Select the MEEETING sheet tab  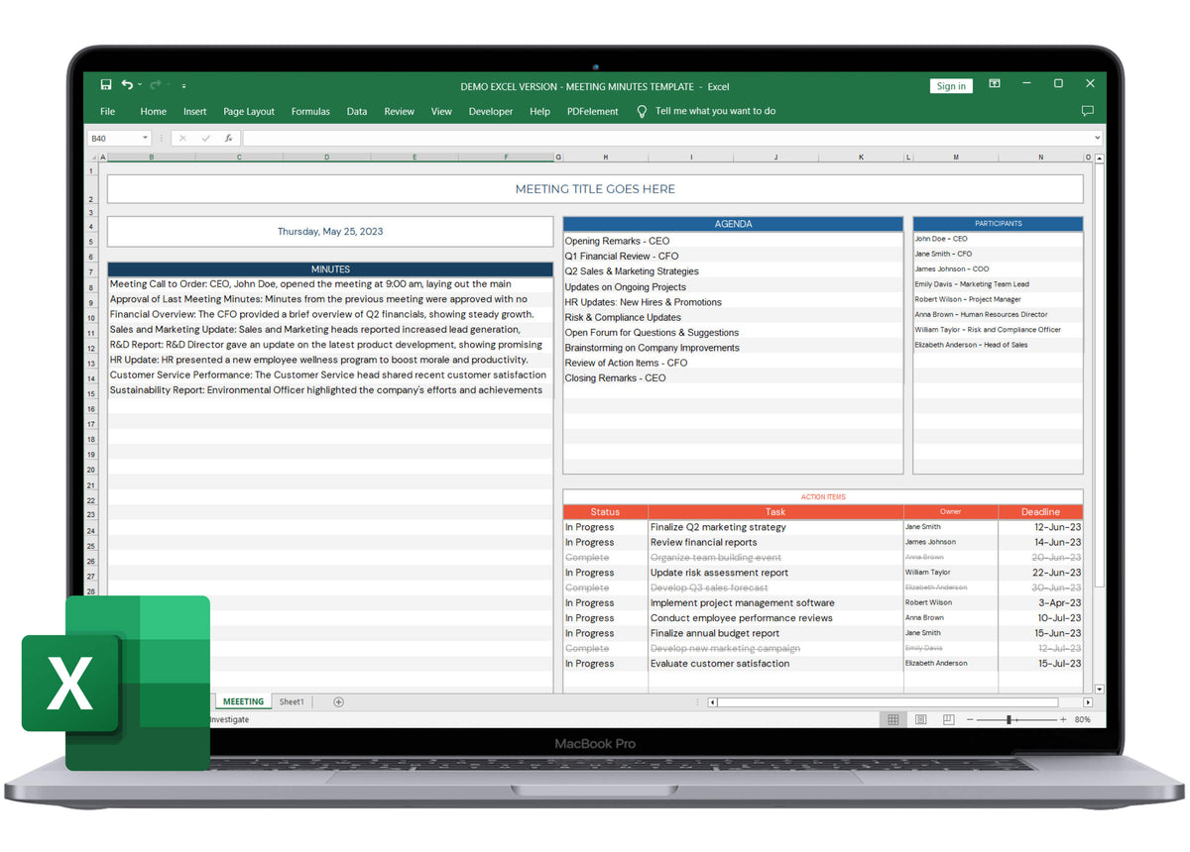pyautogui.click(x=243, y=701)
